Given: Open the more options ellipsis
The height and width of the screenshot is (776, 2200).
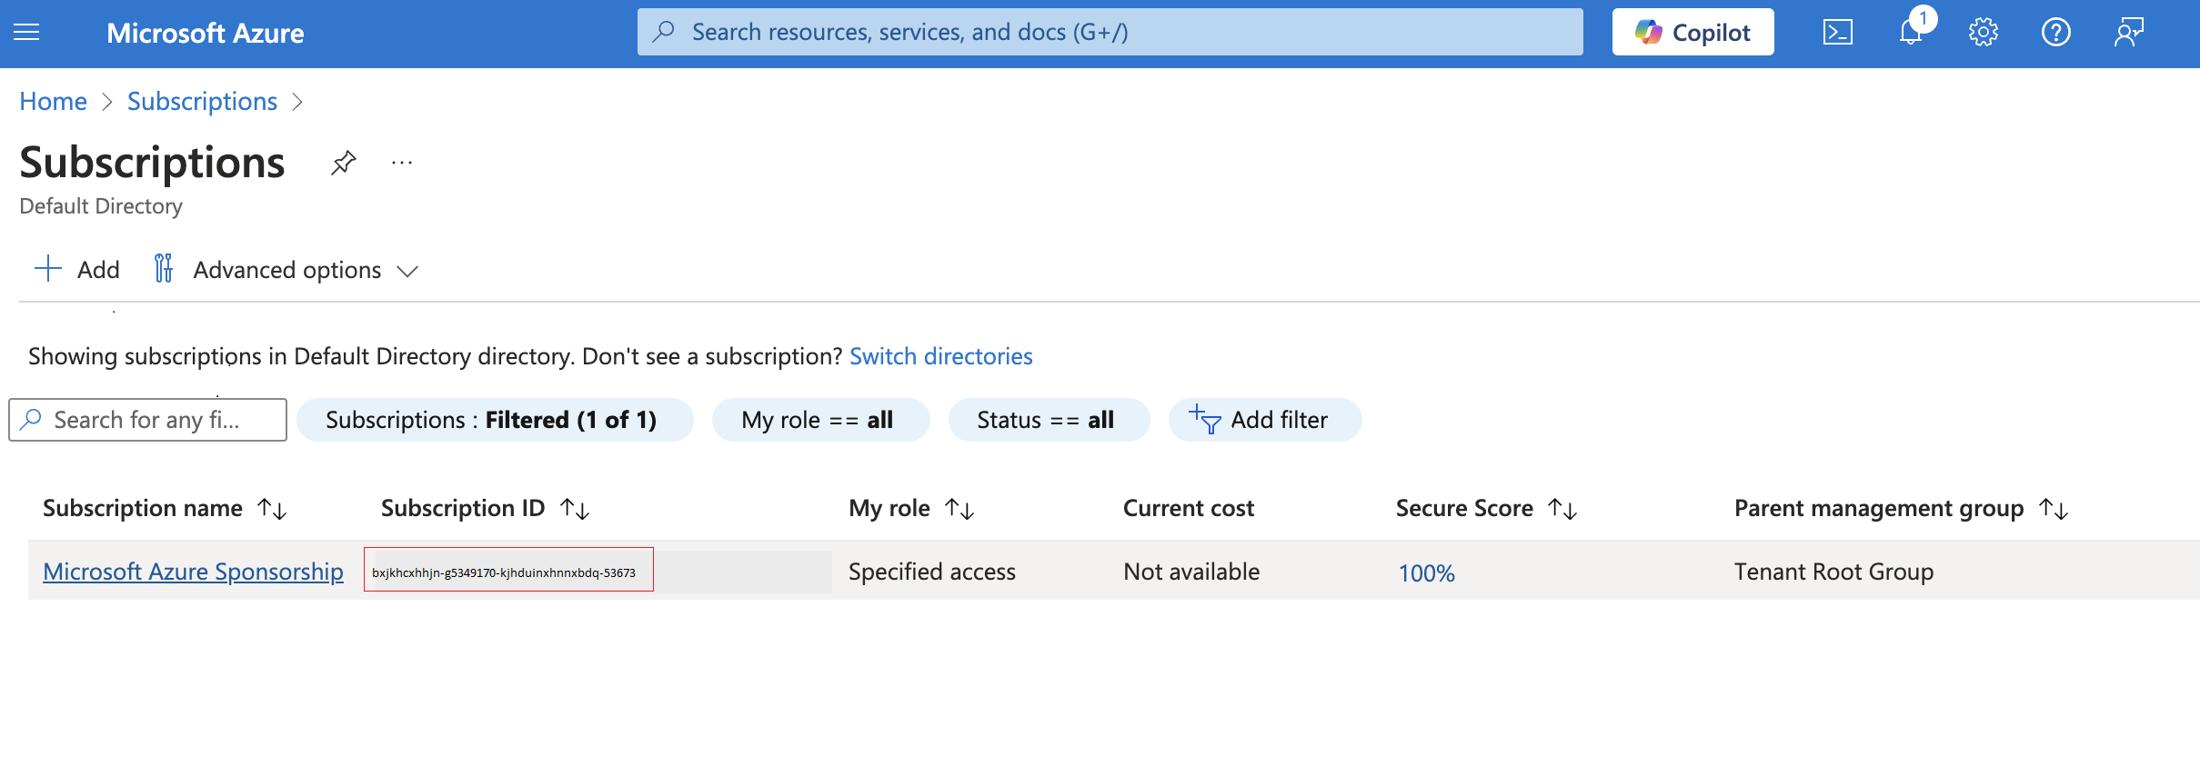Looking at the screenshot, I should point(402,164).
